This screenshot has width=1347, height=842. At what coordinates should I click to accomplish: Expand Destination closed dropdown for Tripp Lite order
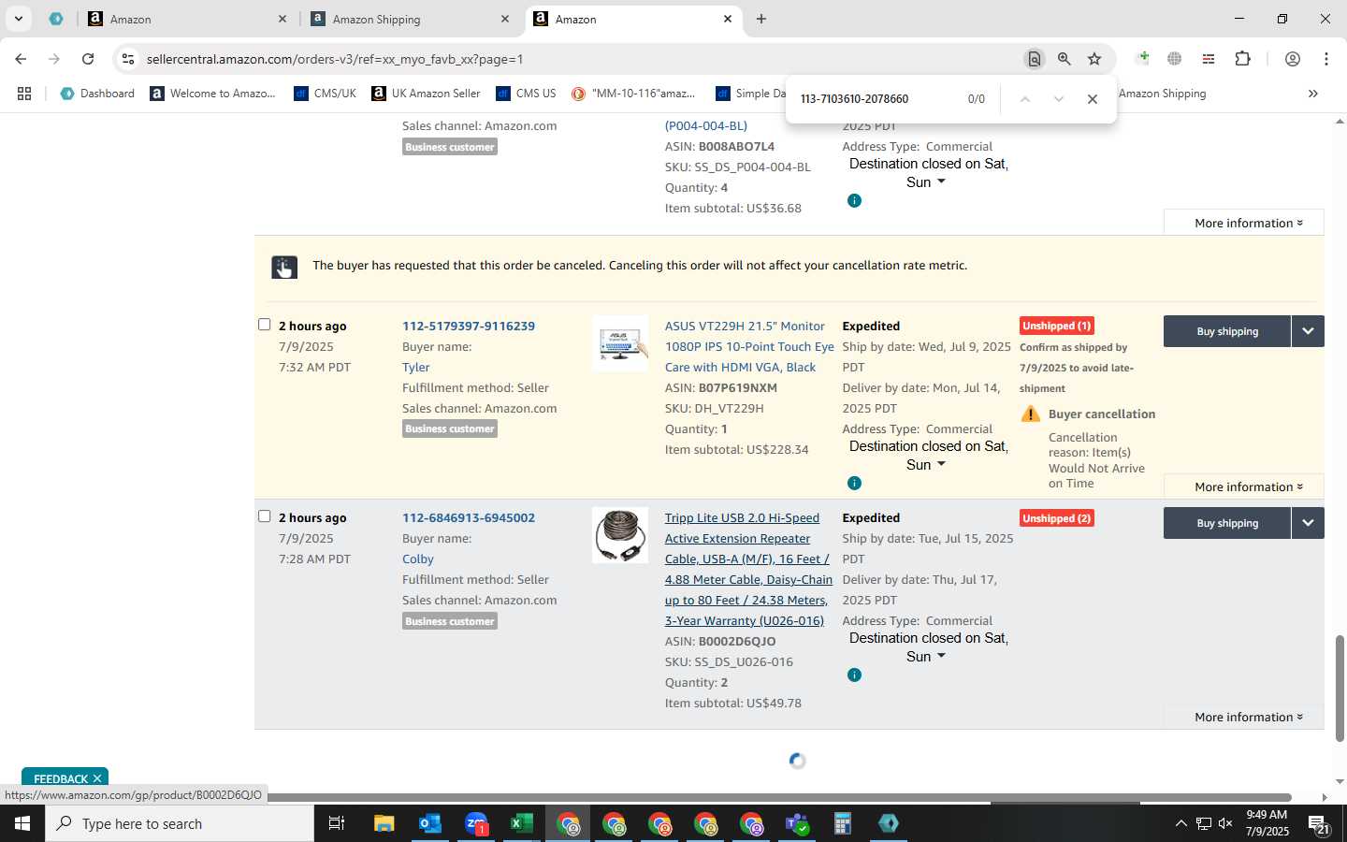click(941, 656)
